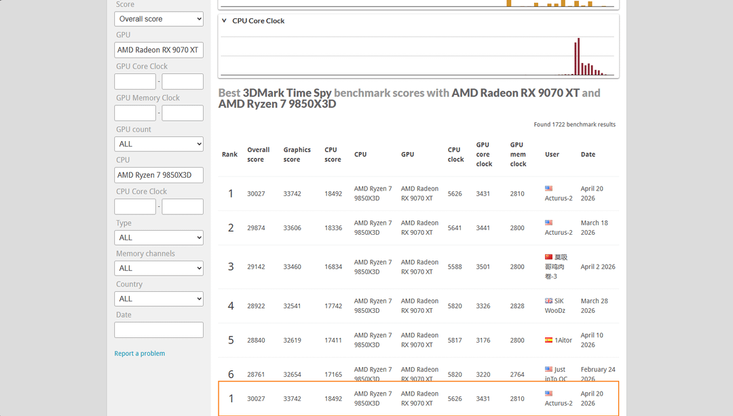Click the CPU field containing AMD Ryzen 7 9850X3D
Image resolution: width=733 pixels, height=416 pixels.
[159, 175]
